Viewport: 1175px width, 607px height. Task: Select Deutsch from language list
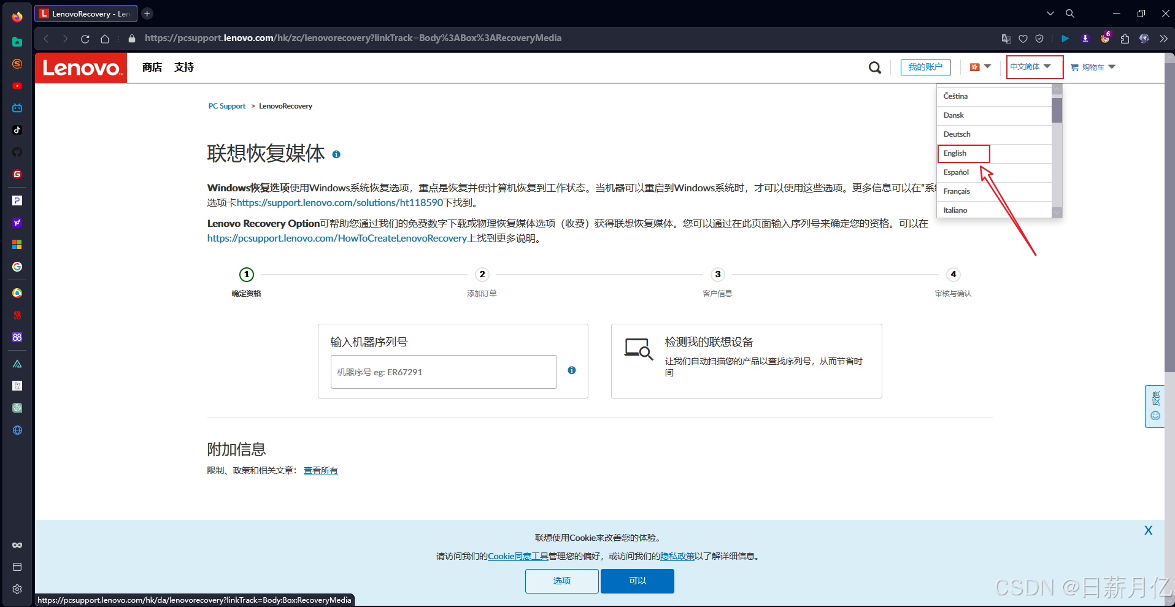point(994,134)
